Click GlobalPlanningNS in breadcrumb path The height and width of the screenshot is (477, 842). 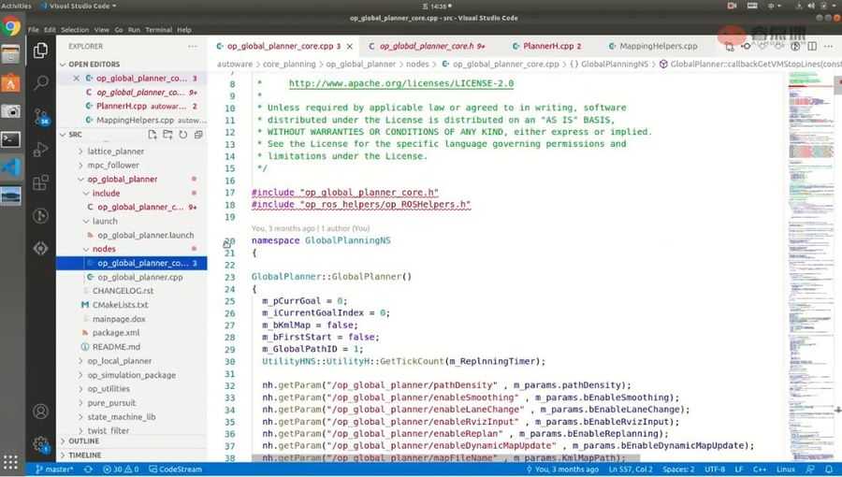615,65
